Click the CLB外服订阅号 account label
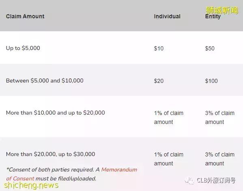The height and width of the screenshot is (191, 243). (216, 180)
